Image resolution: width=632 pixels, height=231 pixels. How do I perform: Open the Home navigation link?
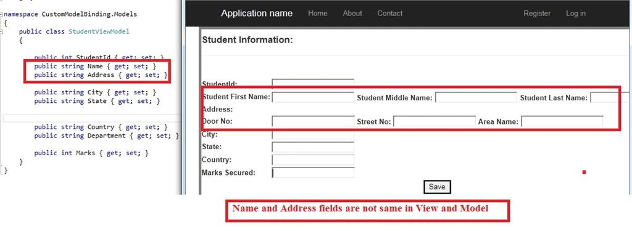[x=318, y=14]
